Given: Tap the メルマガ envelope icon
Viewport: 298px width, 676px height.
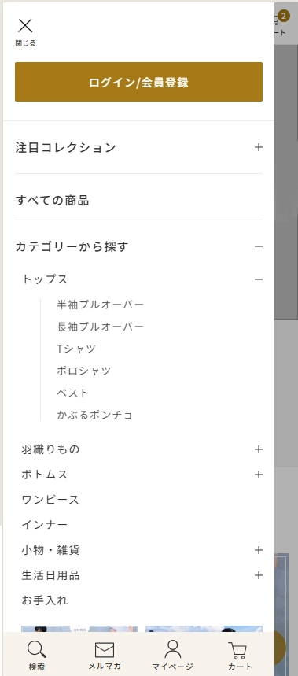Looking at the screenshot, I should click(105, 650).
